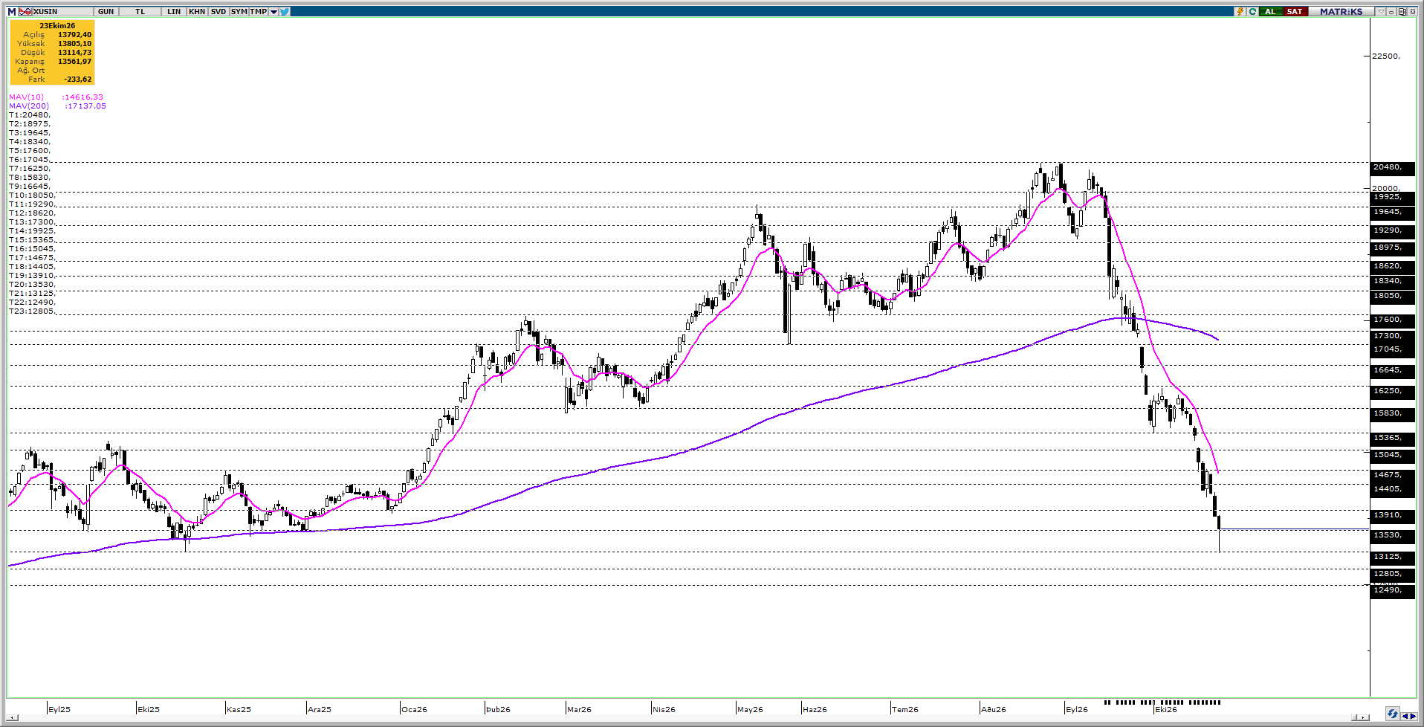Click the scroll left arrow at bottom-left

pos(13,717)
